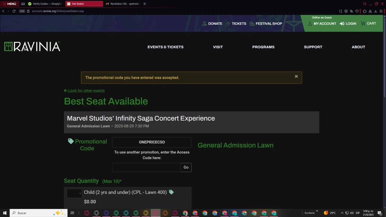
Task: Open the CART
Action: pos(369,23)
